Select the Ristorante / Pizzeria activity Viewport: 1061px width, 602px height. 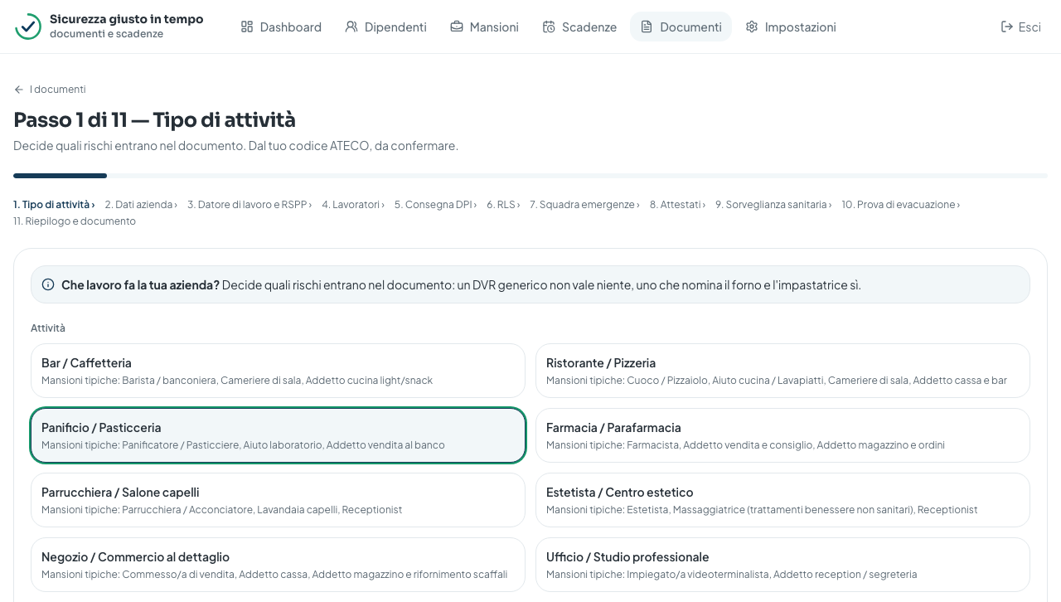[782, 371]
